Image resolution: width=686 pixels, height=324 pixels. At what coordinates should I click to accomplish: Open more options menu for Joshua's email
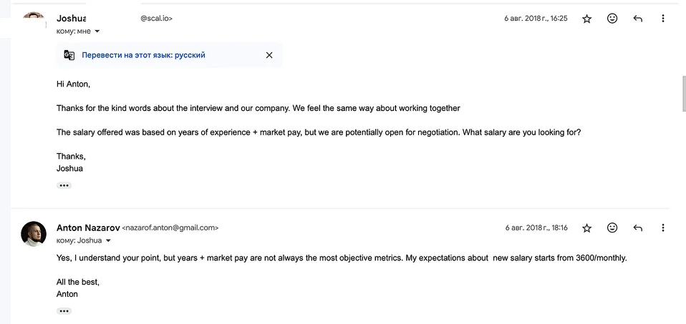(x=663, y=19)
